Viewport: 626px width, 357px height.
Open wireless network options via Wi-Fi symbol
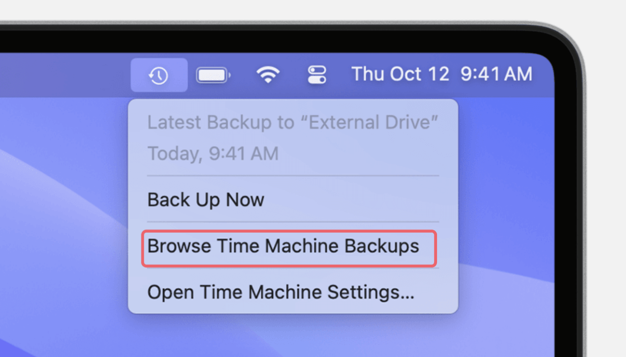pos(268,74)
